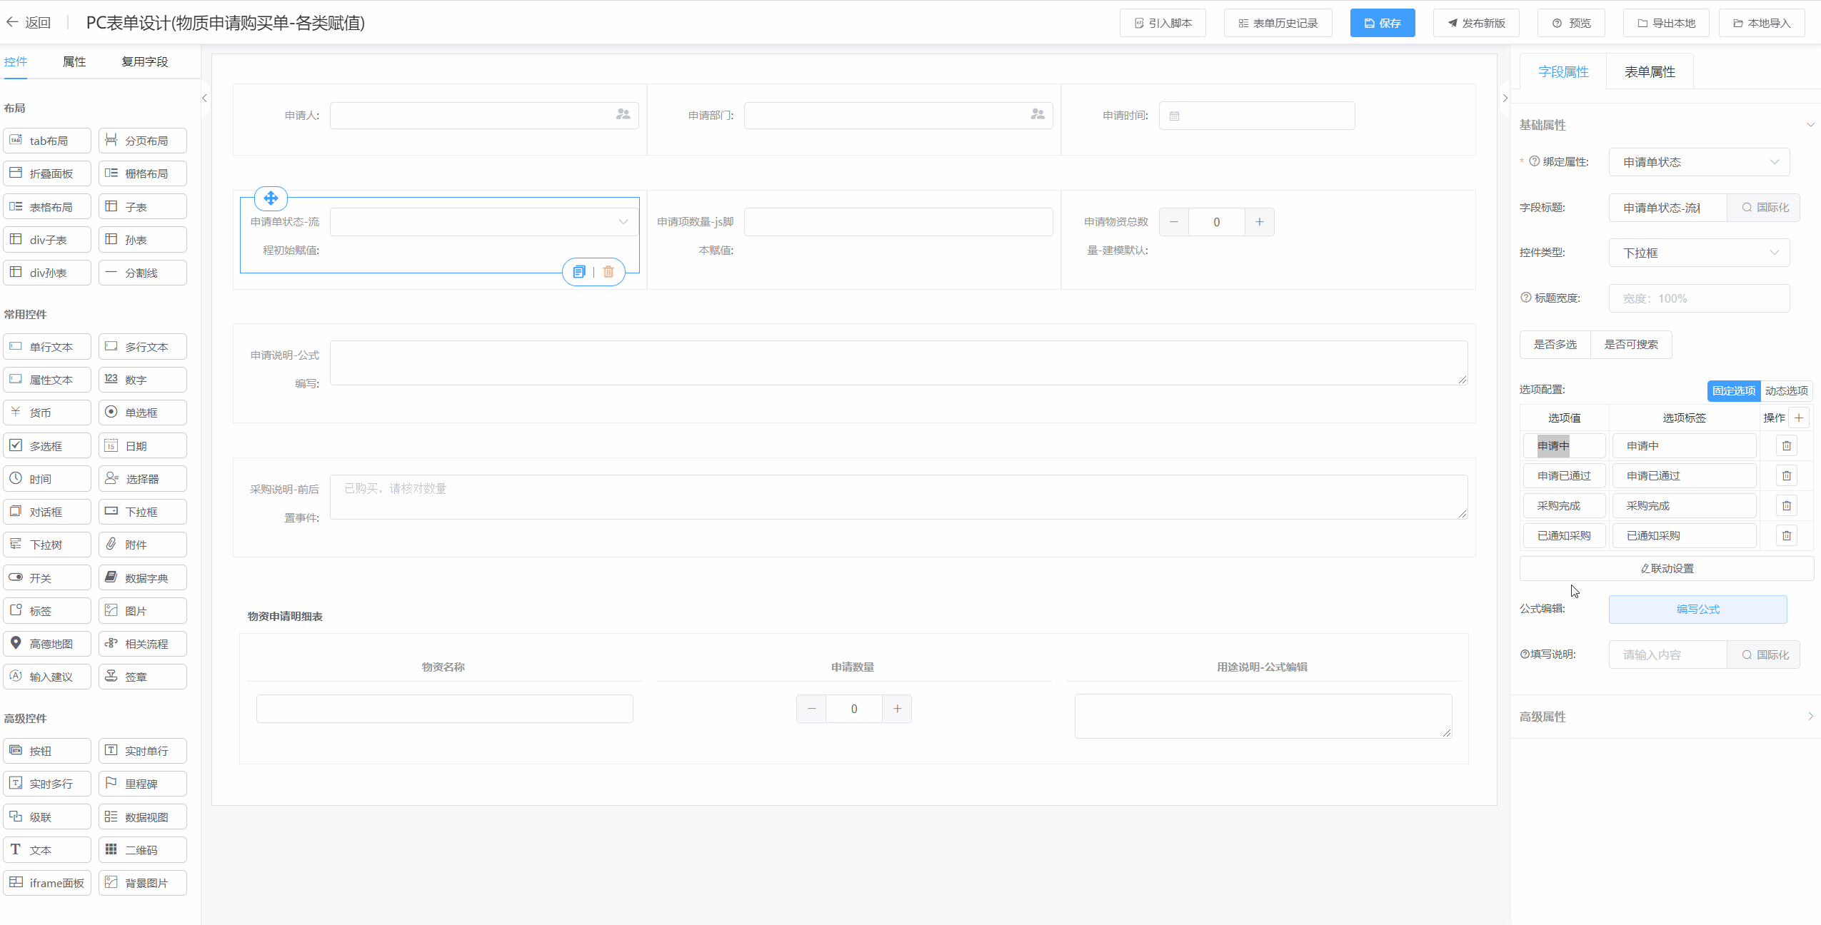
Task: Switch to 动态选项 mode
Action: (x=1786, y=391)
